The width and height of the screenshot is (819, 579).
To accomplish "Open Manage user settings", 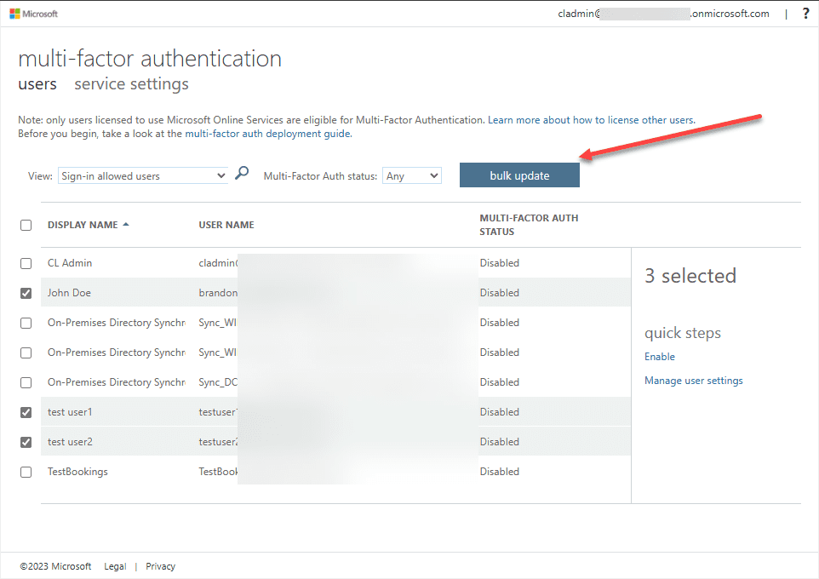I will (694, 381).
